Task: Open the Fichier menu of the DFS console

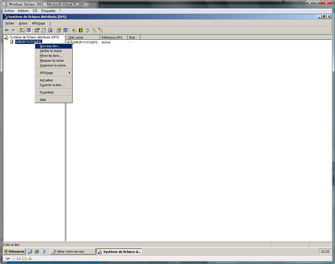Action: pyautogui.click(x=10, y=23)
